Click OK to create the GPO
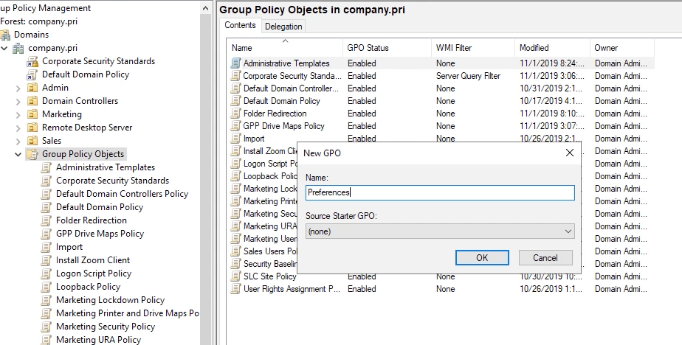Viewport: 682px width, 345px height. [482, 257]
